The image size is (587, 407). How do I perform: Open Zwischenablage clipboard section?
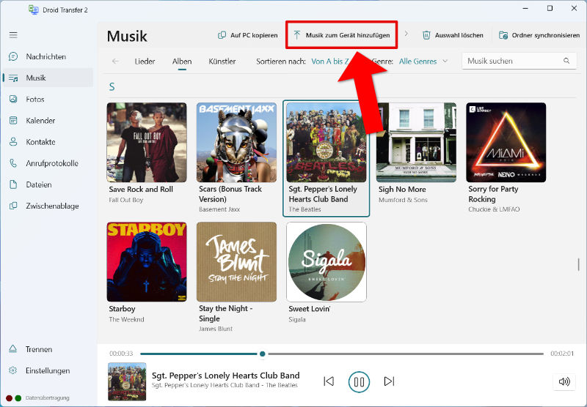52,206
